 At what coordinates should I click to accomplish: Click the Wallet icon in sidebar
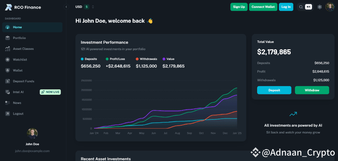[x=8, y=71]
